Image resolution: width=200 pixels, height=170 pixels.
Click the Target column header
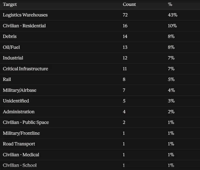(x=10, y=5)
